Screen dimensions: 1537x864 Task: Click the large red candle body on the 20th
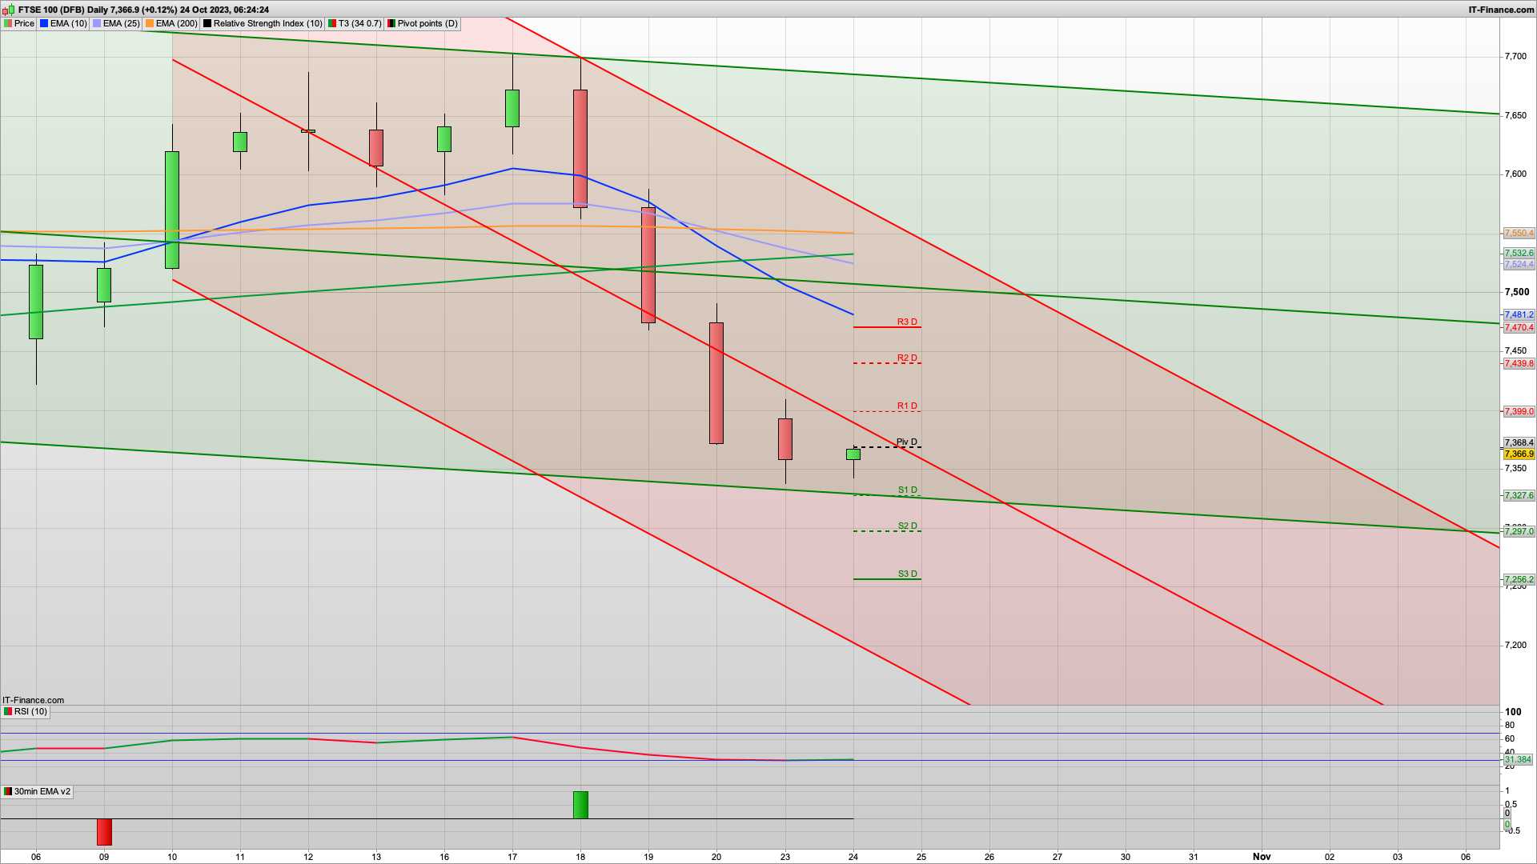coord(716,382)
